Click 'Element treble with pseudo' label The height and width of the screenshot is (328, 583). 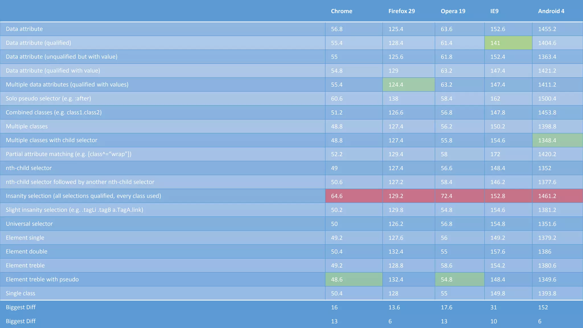[42, 279]
